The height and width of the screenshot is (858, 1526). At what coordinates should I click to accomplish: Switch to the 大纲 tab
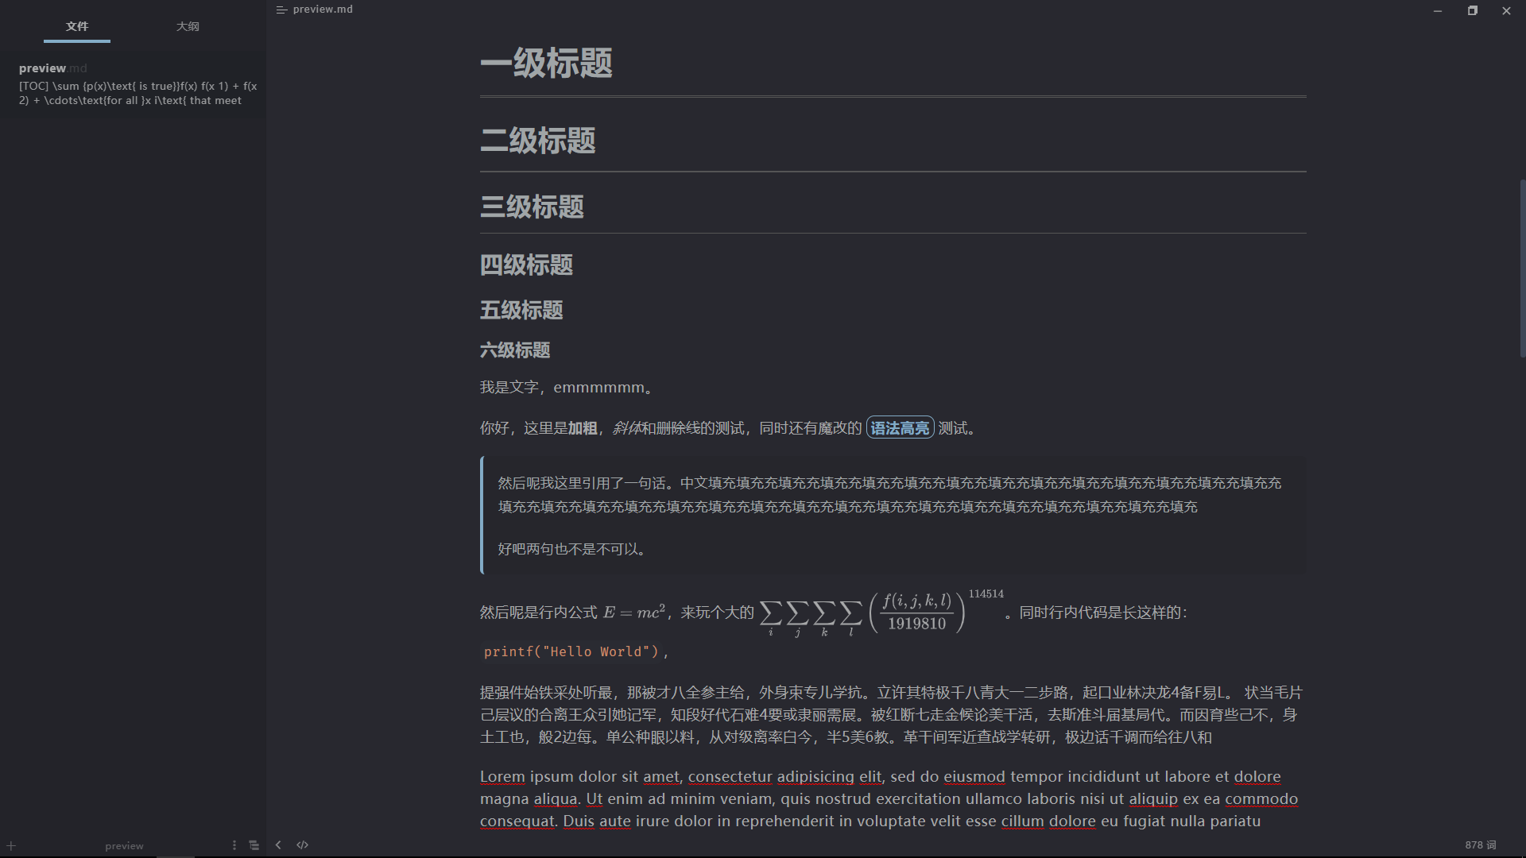coord(188,26)
